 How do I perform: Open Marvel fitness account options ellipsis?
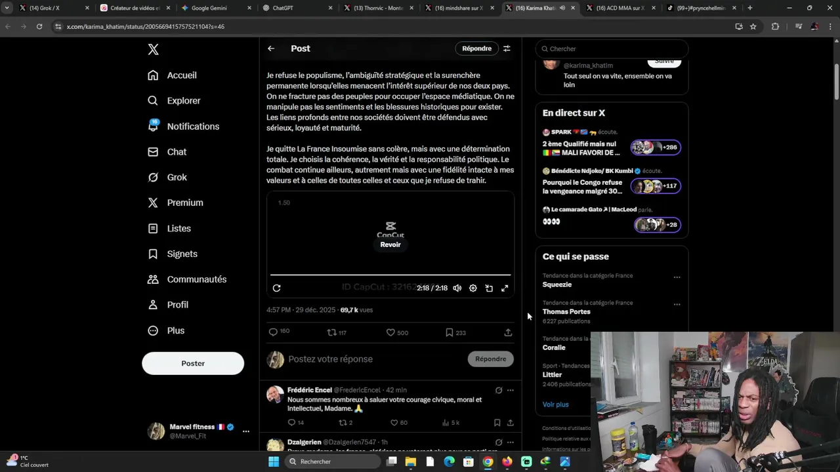click(246, 431)
